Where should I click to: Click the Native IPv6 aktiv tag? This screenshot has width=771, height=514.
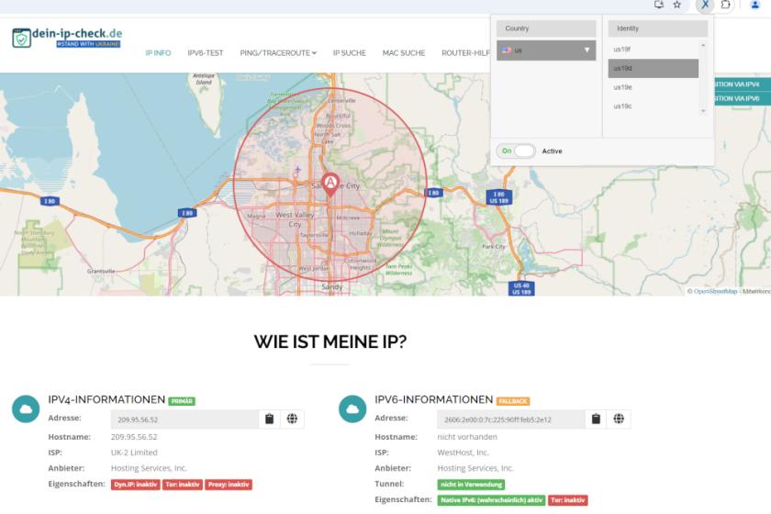point(491,500)
